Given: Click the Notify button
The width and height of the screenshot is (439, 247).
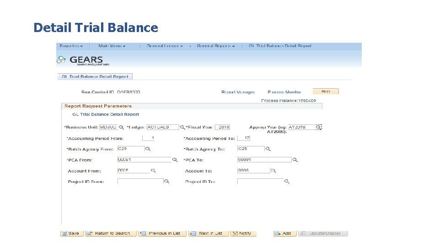Looking at the screenshot, I should [244, 233].
